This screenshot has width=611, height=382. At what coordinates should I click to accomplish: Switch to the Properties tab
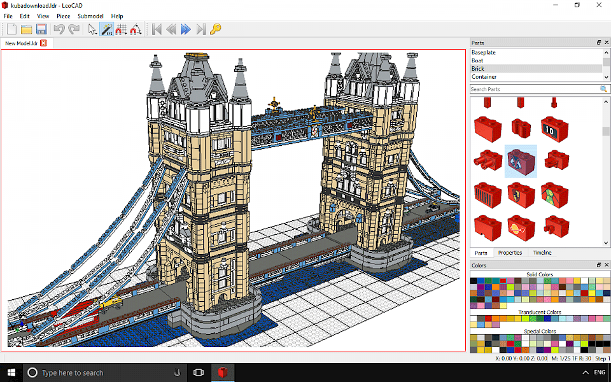(510, 253)
